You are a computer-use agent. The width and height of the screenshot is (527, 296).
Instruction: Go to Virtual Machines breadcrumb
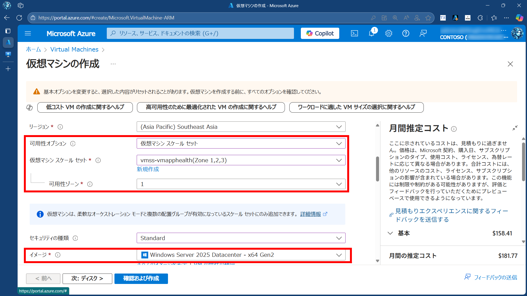point(74,49)
